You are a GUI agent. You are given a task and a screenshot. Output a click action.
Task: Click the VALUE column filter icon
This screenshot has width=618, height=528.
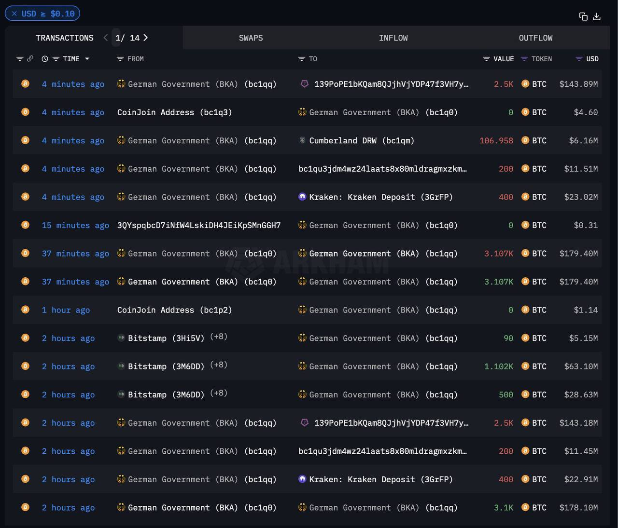[486, 59]
